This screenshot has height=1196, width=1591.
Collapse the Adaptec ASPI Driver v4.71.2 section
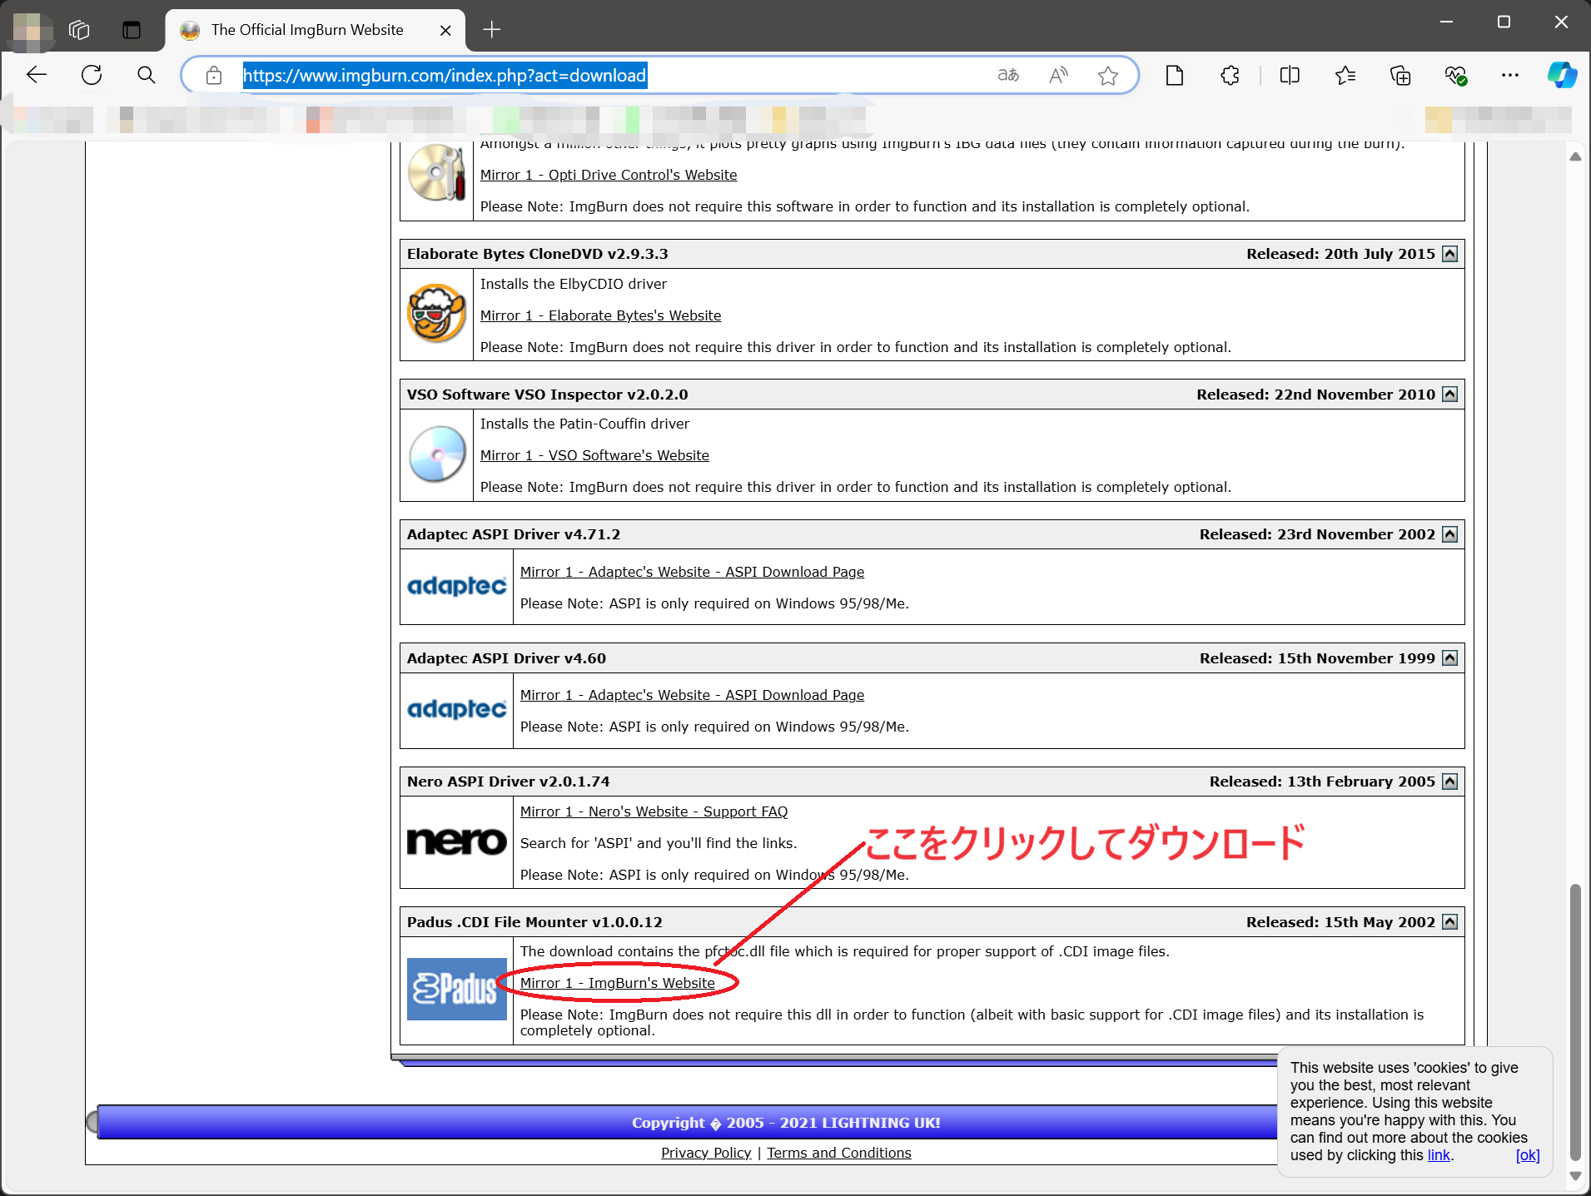point(1450,534)
